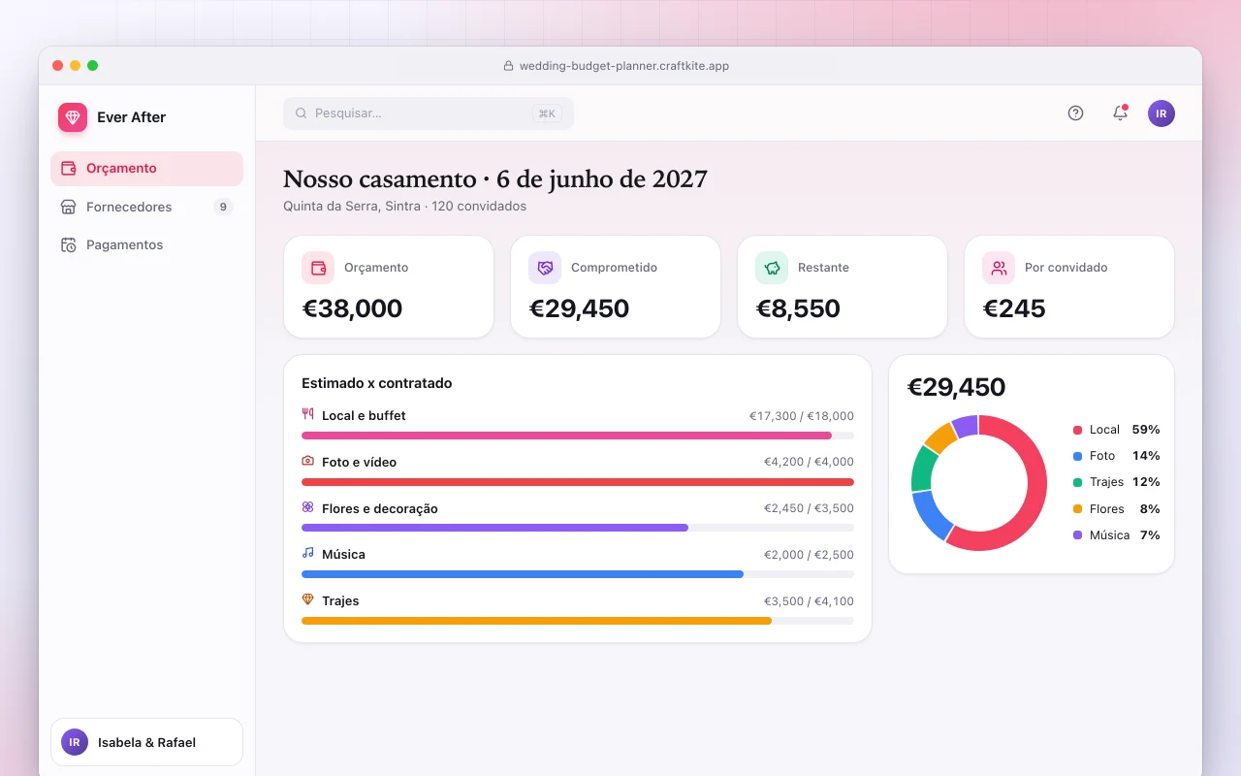Click the Fornecedores count badge 9

click(x=223, y=207)
